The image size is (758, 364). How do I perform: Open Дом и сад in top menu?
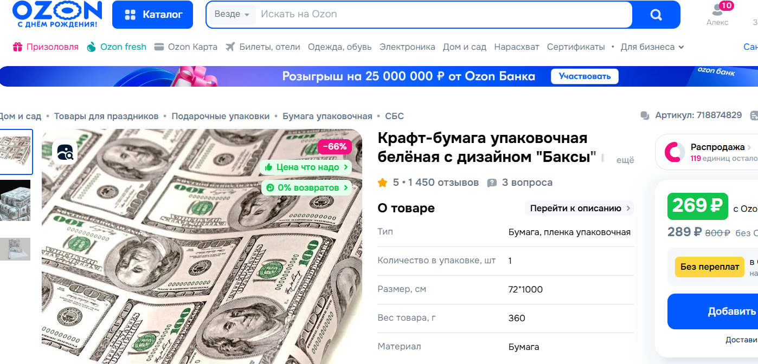[x=465, y=47]
